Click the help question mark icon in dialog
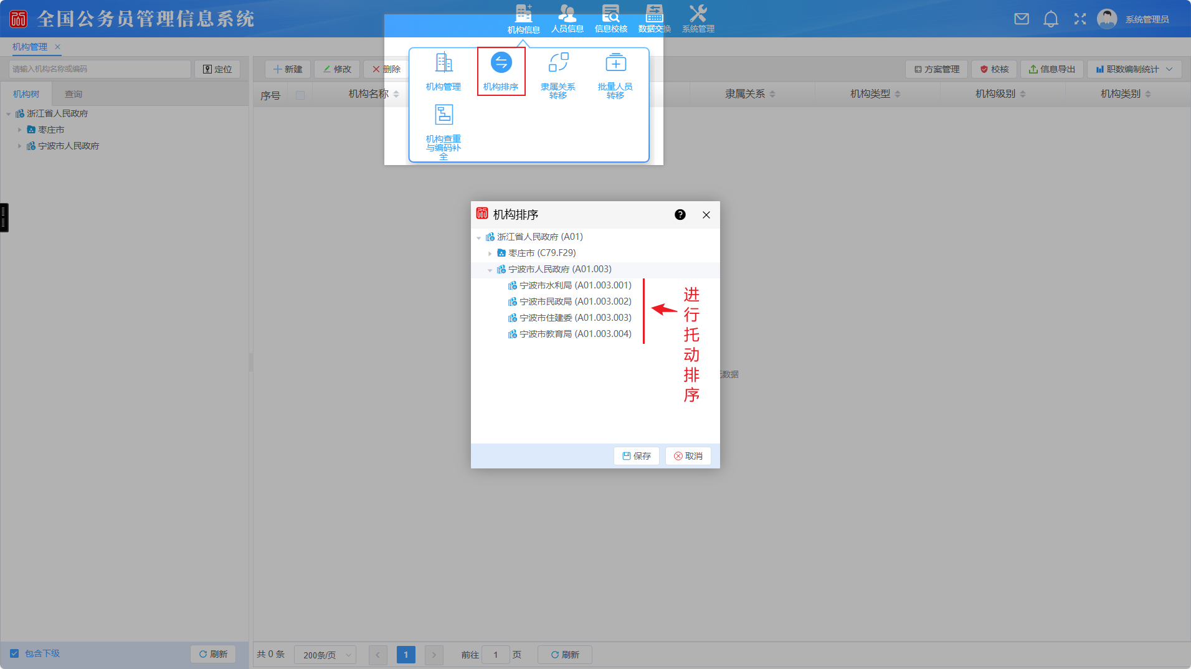The height and width of the screenshot is (669, 1191). (x=680, y=215)
